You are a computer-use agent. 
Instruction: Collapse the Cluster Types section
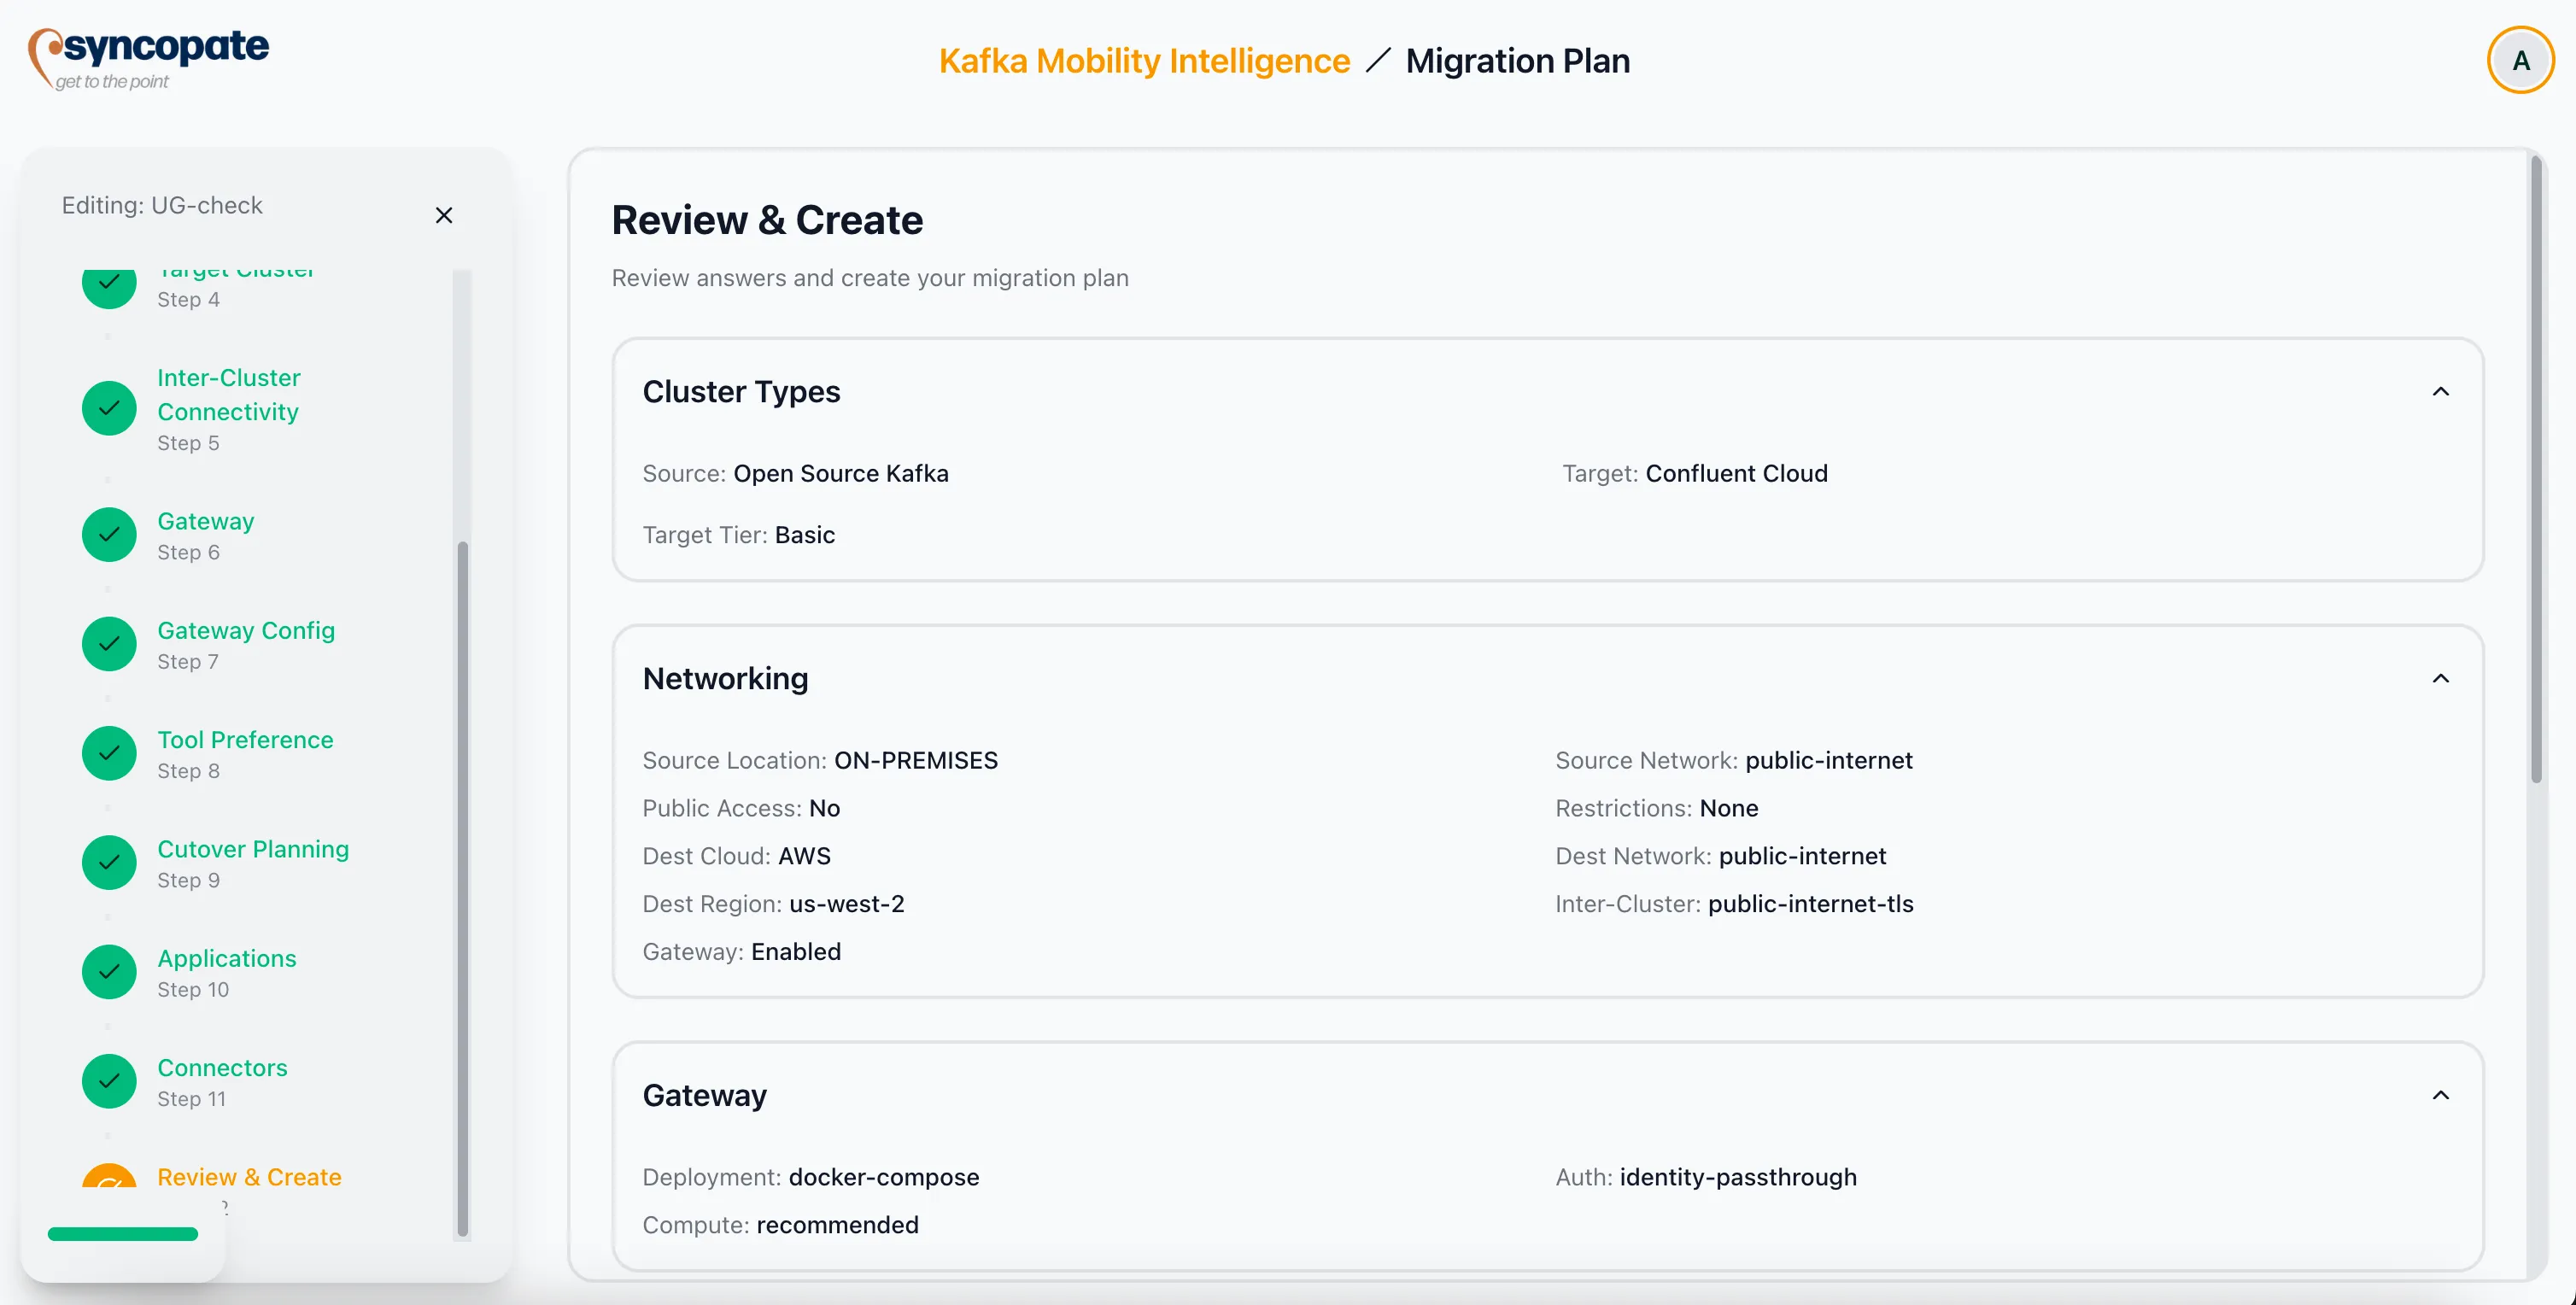coord(2441,391)
